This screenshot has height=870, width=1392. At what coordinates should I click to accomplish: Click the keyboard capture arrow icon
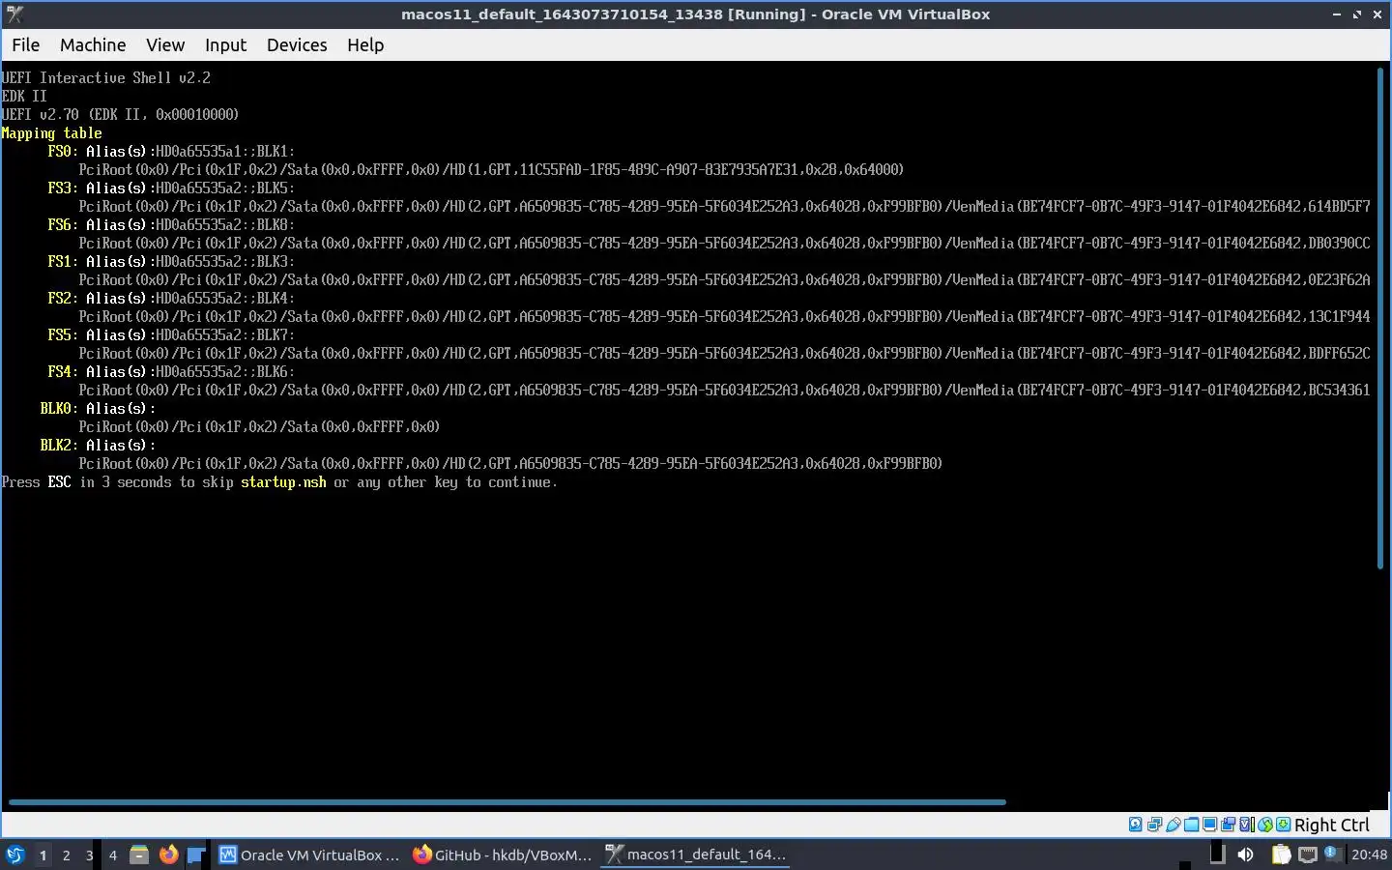(1283, 825)
